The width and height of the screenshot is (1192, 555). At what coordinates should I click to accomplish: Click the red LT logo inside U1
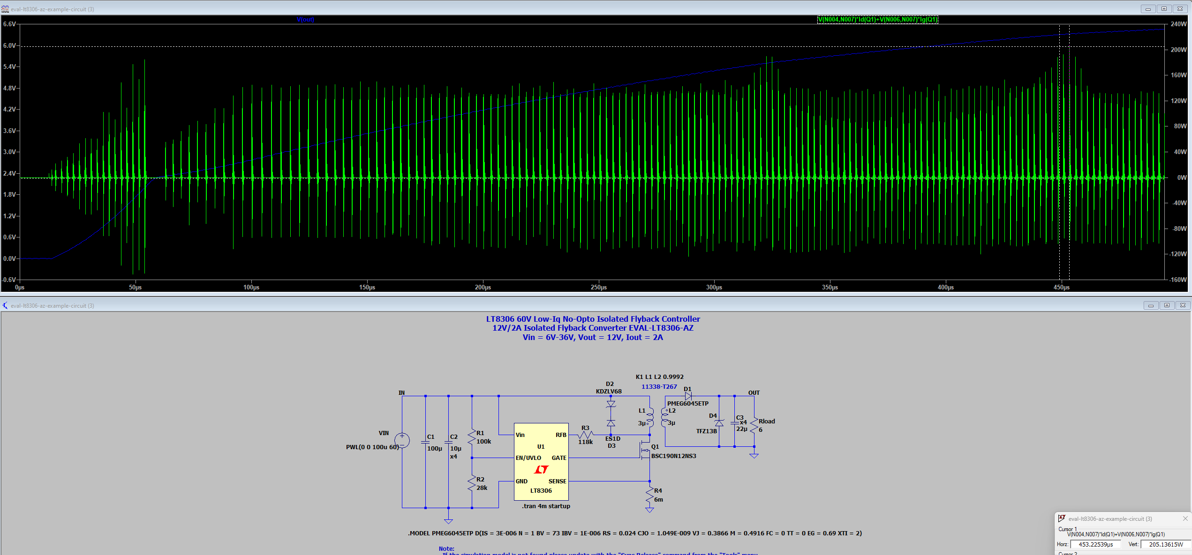(x=541, y=469)
